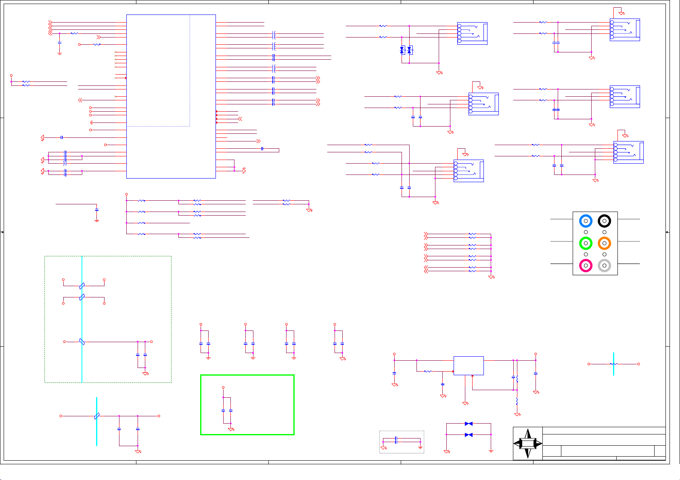Select the green ring audio jack
The width and height of the screenshot is (680, 480).
(x=586, y=243)
